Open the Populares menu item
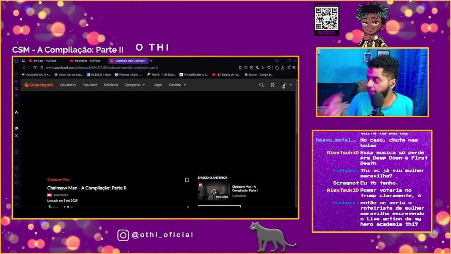The image size is (451, 254). (90, 85)
